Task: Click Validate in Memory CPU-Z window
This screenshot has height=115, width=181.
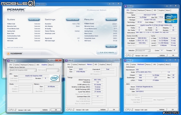Action: coord(103,110)
